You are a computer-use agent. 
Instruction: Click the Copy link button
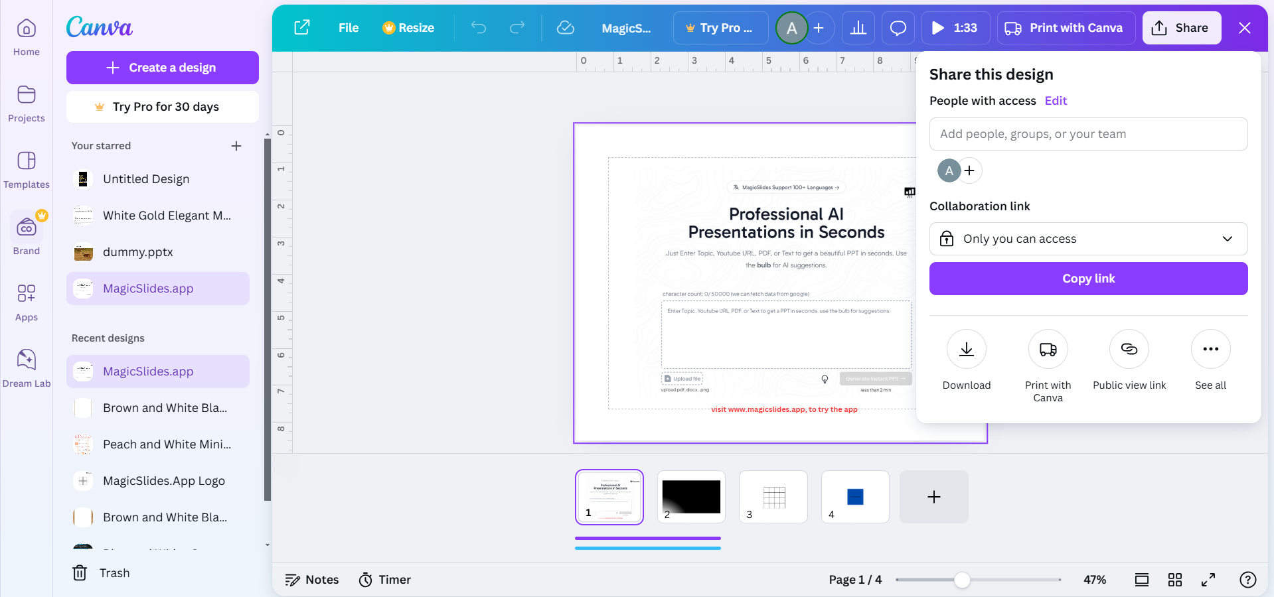pyautogui.click(x=1089, y=279)
